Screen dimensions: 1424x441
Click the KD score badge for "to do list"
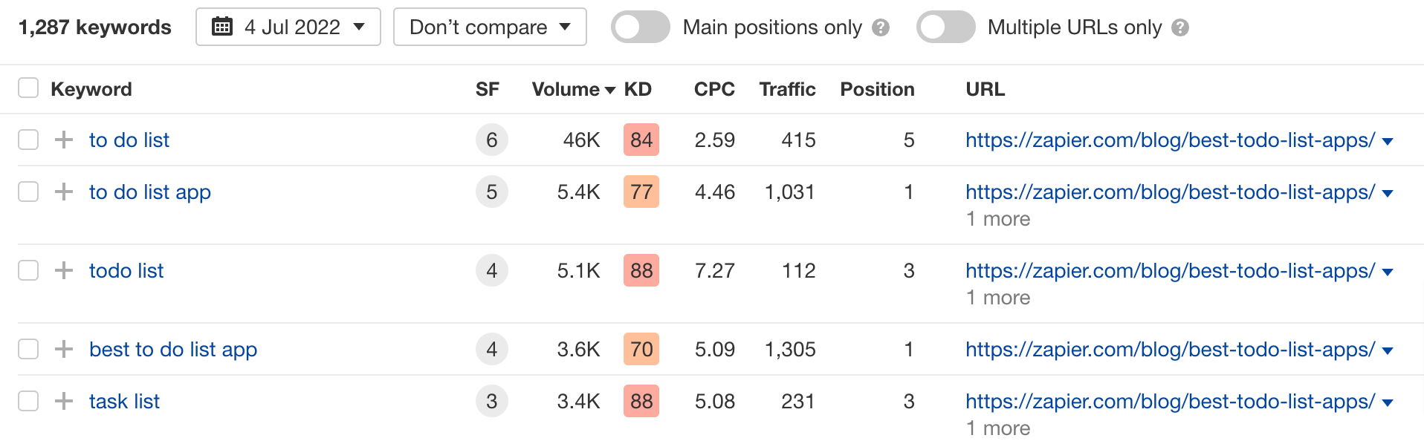pyautogui.click(x=641, y=140)
